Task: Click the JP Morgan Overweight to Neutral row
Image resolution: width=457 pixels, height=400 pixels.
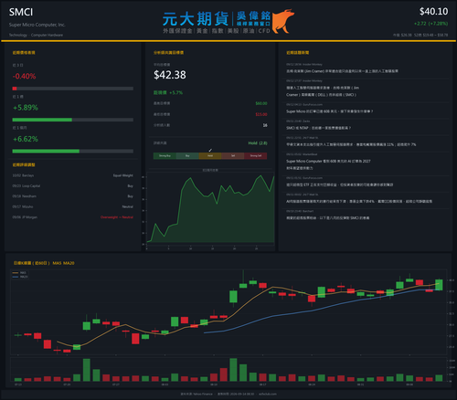Action: [72, 217]
